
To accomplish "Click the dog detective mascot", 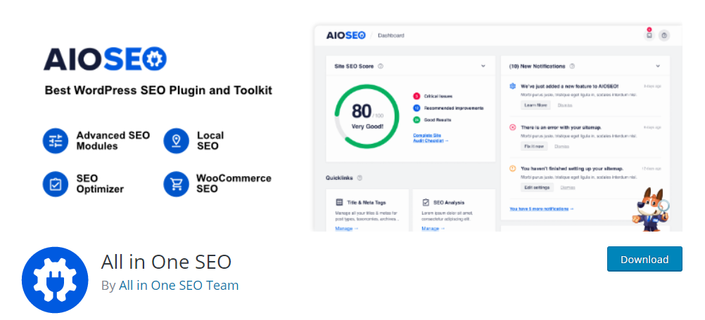I will click(651, 209).
